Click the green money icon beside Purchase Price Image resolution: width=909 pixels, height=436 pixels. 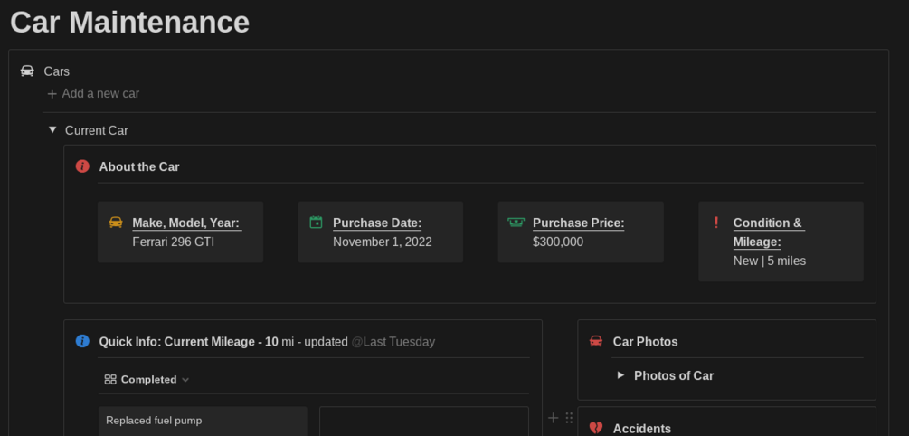(x=516, y=223)
